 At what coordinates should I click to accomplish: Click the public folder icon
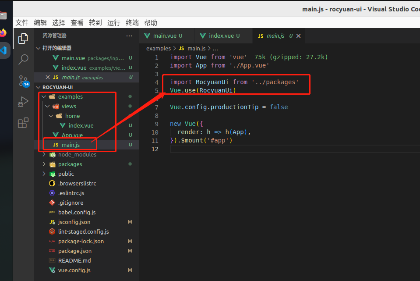[x=53, y=174]
